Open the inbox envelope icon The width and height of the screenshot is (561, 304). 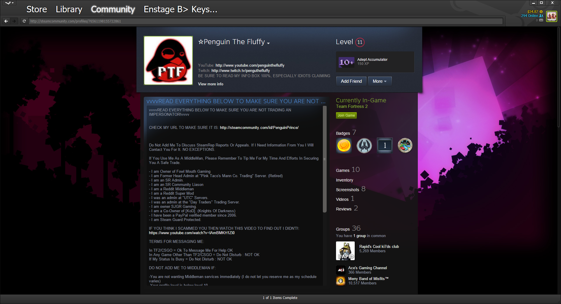(x=541, y=20)
